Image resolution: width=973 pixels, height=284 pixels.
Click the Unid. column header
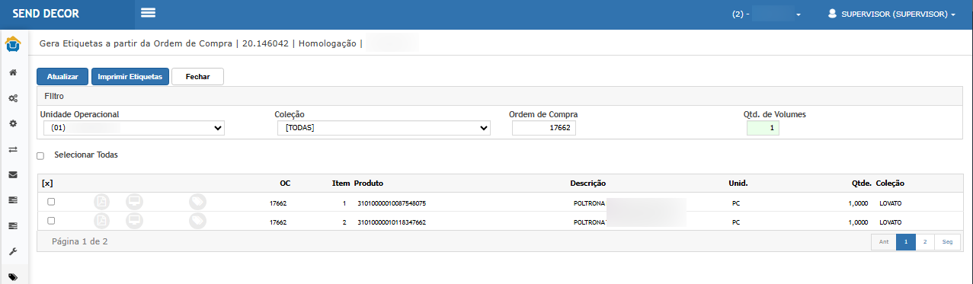(x=738, y=183)
